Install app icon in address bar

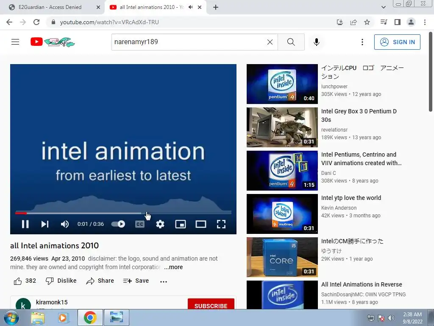click(x=340, y=22)
